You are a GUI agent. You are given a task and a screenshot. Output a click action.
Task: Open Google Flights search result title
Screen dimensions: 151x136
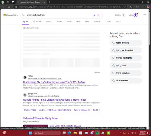point(55,100)
